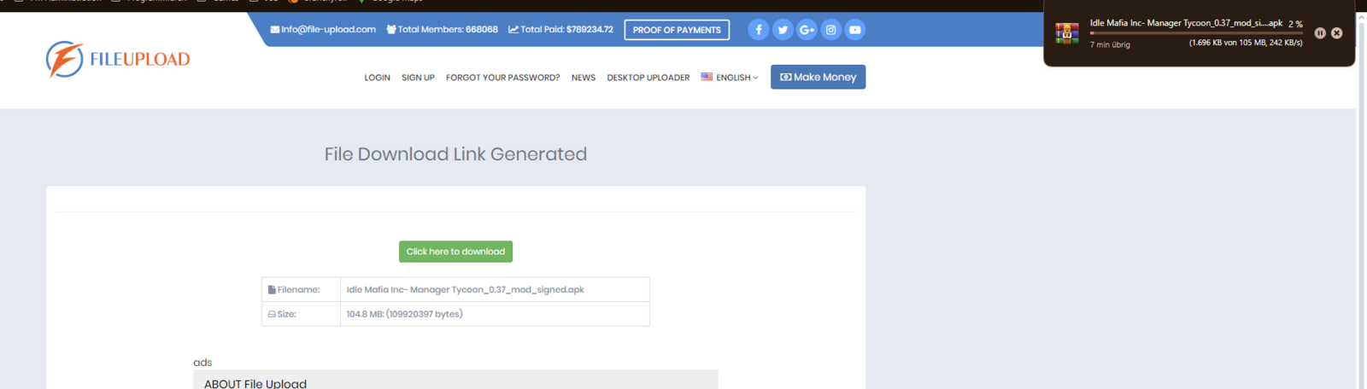Open Forgot Your Password link
Screen dimensions: 1367x389
[x=502, y=78]
